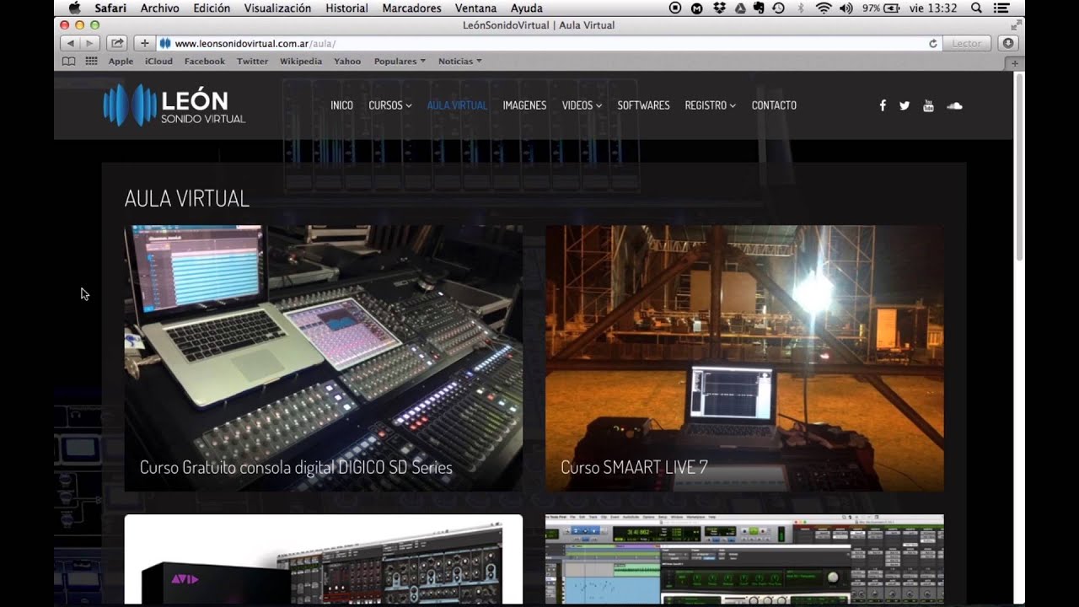Open the SOFTWARES nav link

click(643, 105)
